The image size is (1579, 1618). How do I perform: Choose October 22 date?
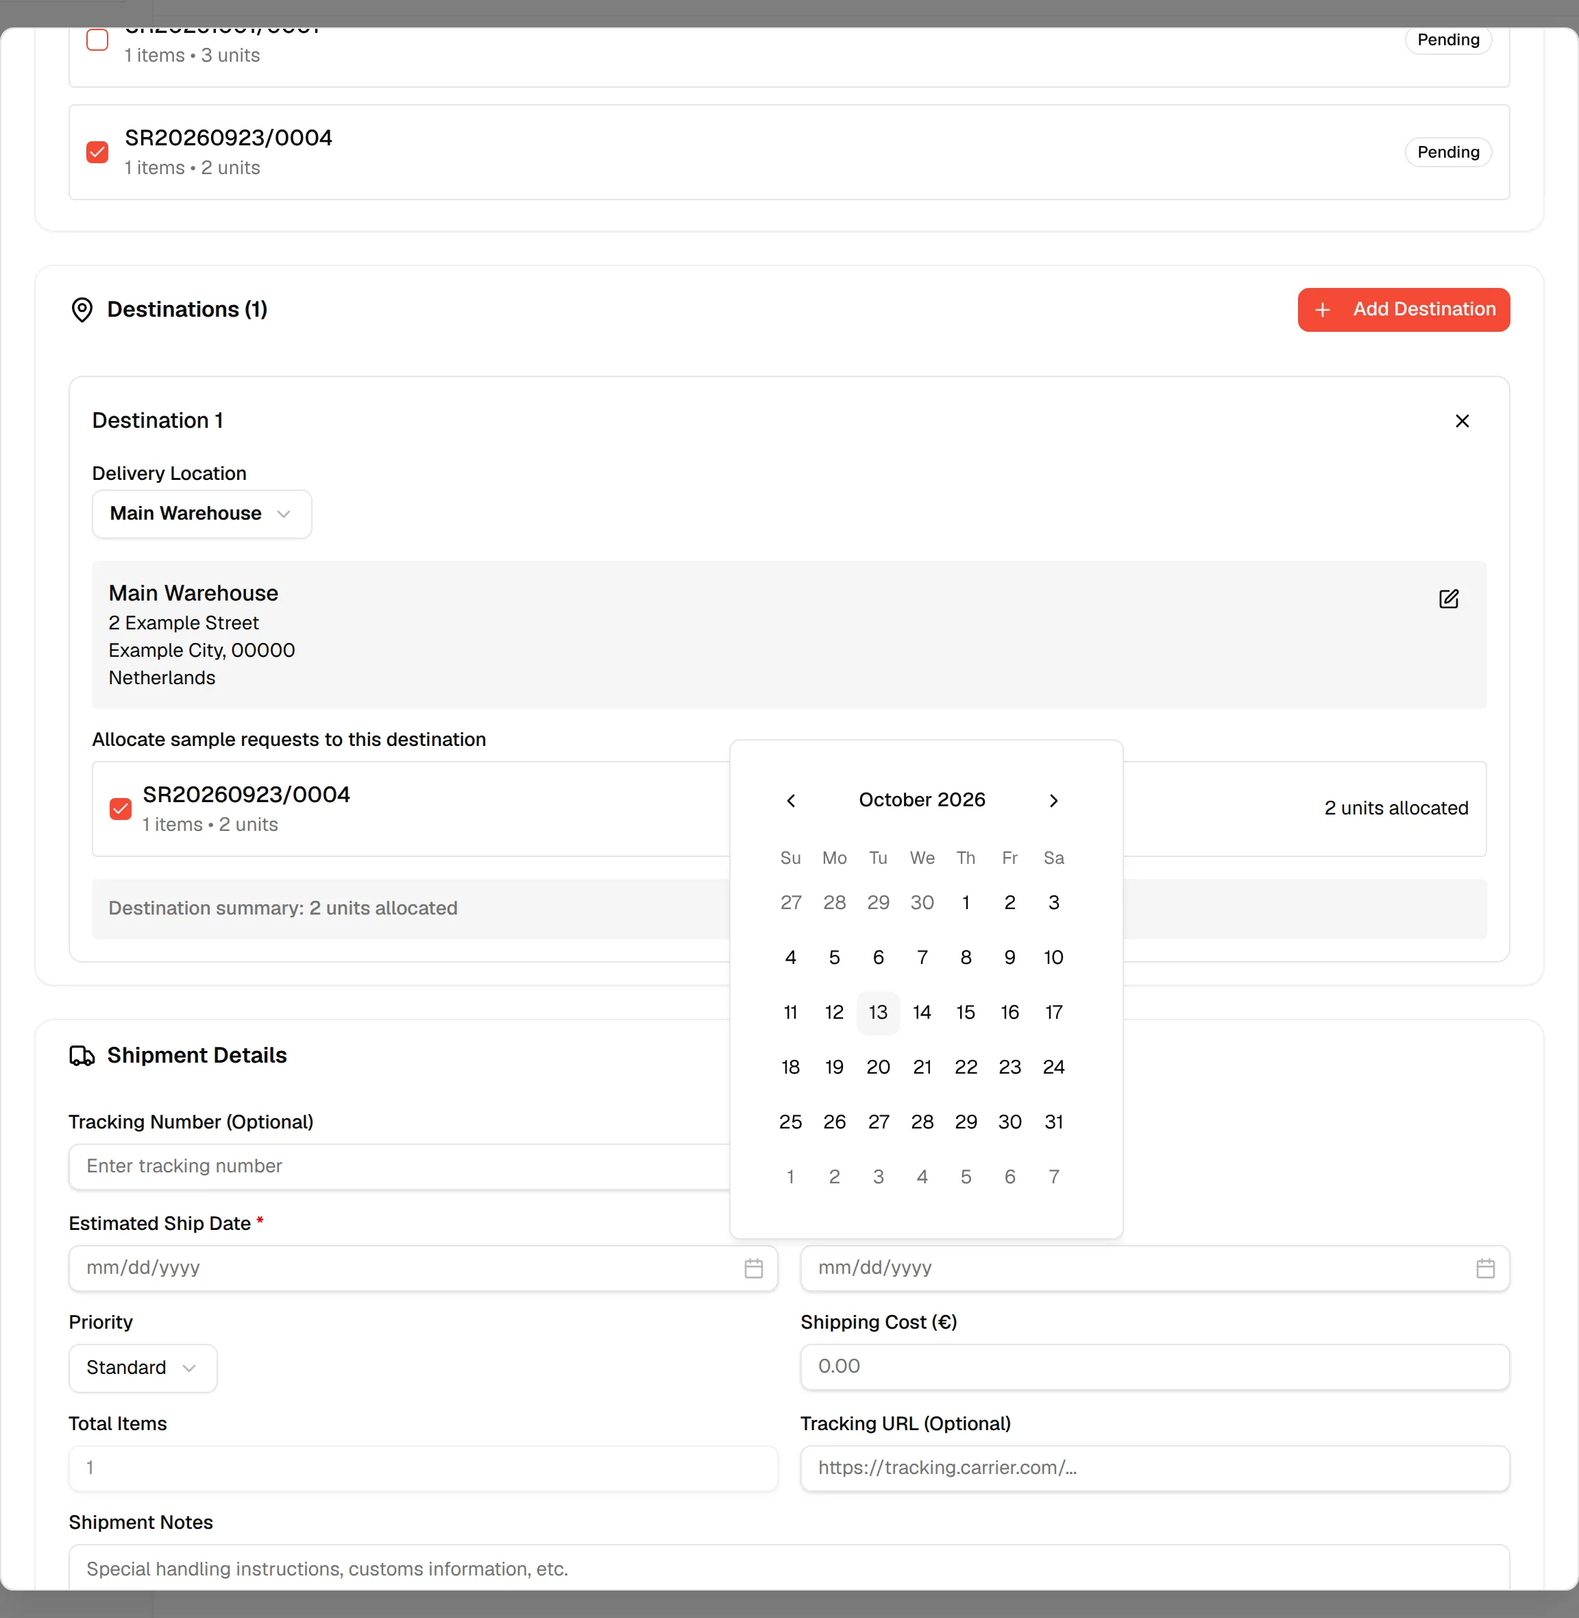(966, 1067)
